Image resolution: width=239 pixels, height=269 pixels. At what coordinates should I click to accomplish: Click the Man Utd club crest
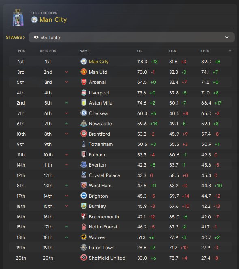coord(84,72)
